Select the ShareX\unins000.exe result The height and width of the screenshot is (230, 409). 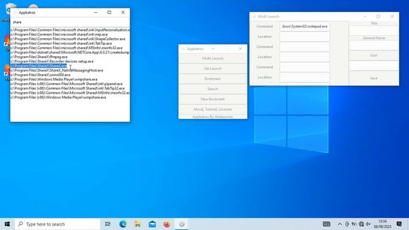[x=40, y=75]
